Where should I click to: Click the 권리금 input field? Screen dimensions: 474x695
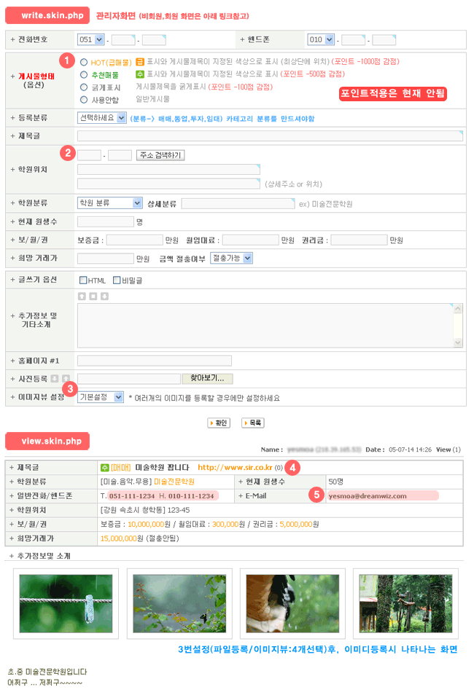(359, 240)
